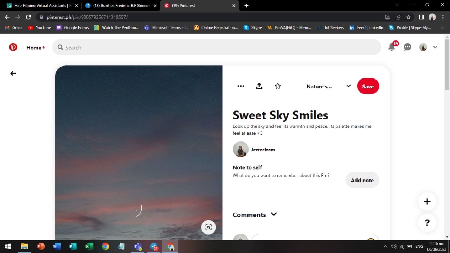Click the star favorite icon on pin
The height and width of the screenshot is (253, 450).
[278, 86]
